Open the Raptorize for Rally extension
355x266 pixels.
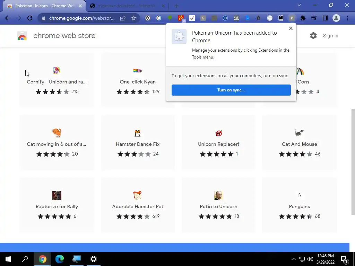pyautogui.click(x=57, y=204)
